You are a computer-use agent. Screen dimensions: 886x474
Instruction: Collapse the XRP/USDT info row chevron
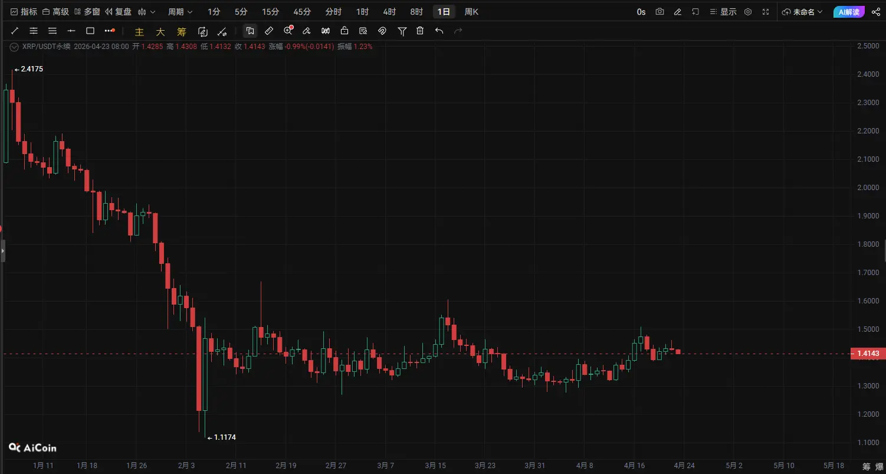[15, 46]
